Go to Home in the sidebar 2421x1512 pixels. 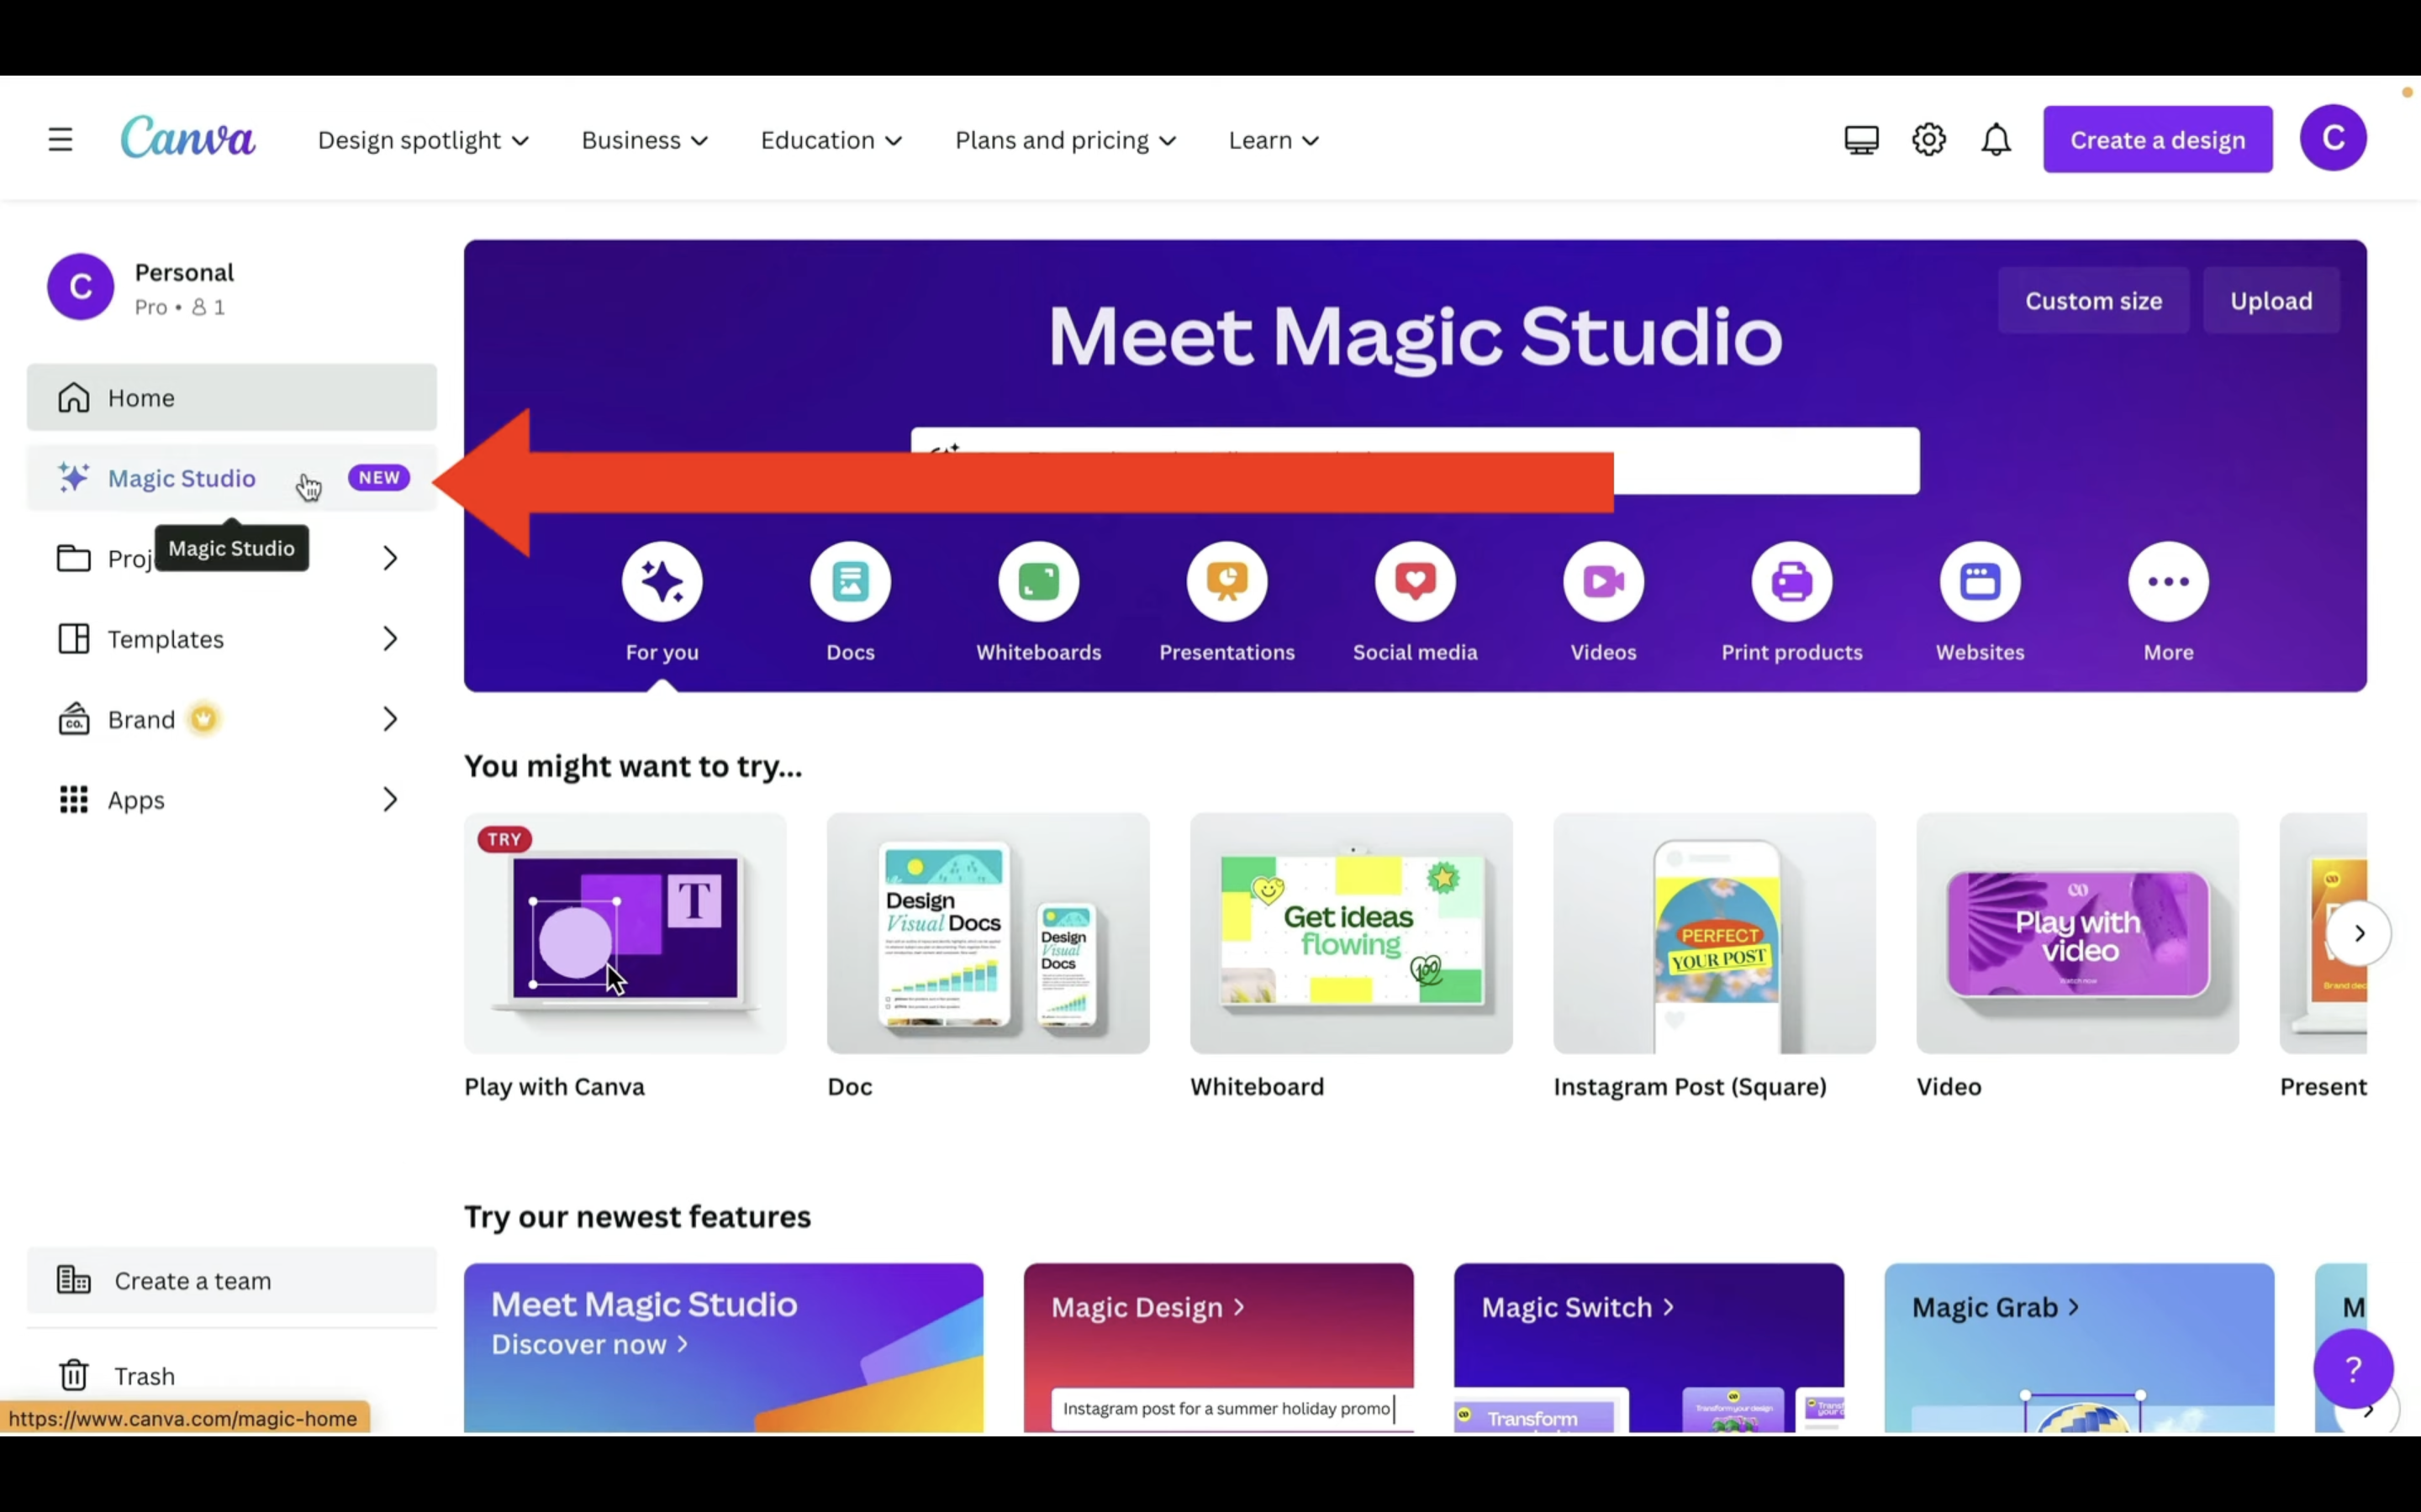[231, 398]
